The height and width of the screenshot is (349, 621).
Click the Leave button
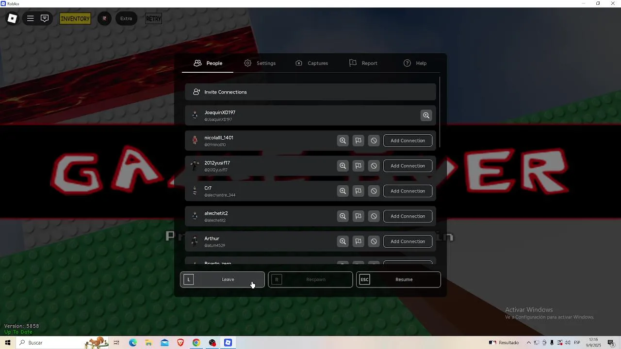click(223, 280)
